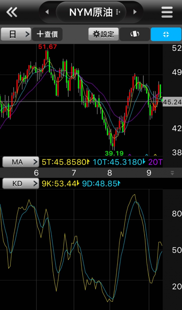The image size is (182, 310).
Task: Tap the 42 price axis label
Action: 177,128
